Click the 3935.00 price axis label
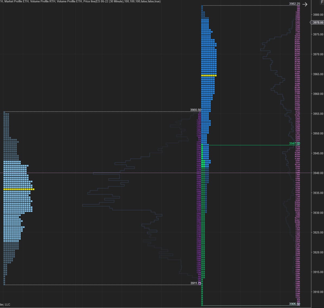 tap(318, 193)
